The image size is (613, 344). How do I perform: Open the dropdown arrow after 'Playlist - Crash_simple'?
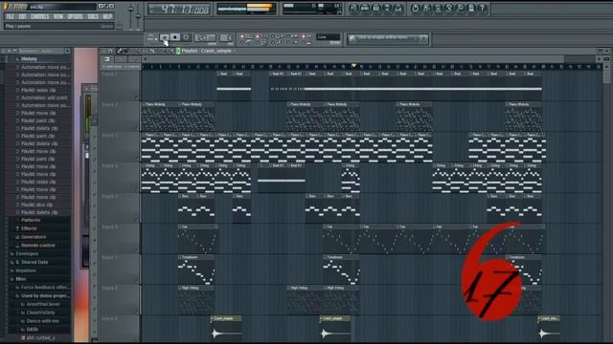[235, 51]
